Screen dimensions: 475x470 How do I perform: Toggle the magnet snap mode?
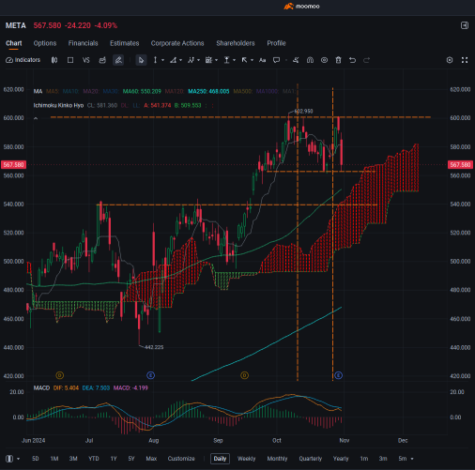(310, 60)
